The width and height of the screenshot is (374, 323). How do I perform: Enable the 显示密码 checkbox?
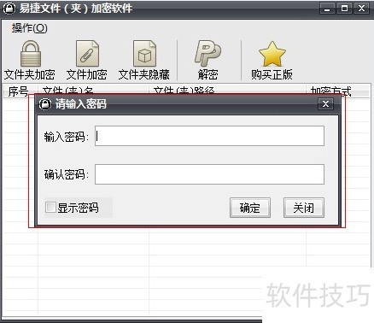[50, 207]
